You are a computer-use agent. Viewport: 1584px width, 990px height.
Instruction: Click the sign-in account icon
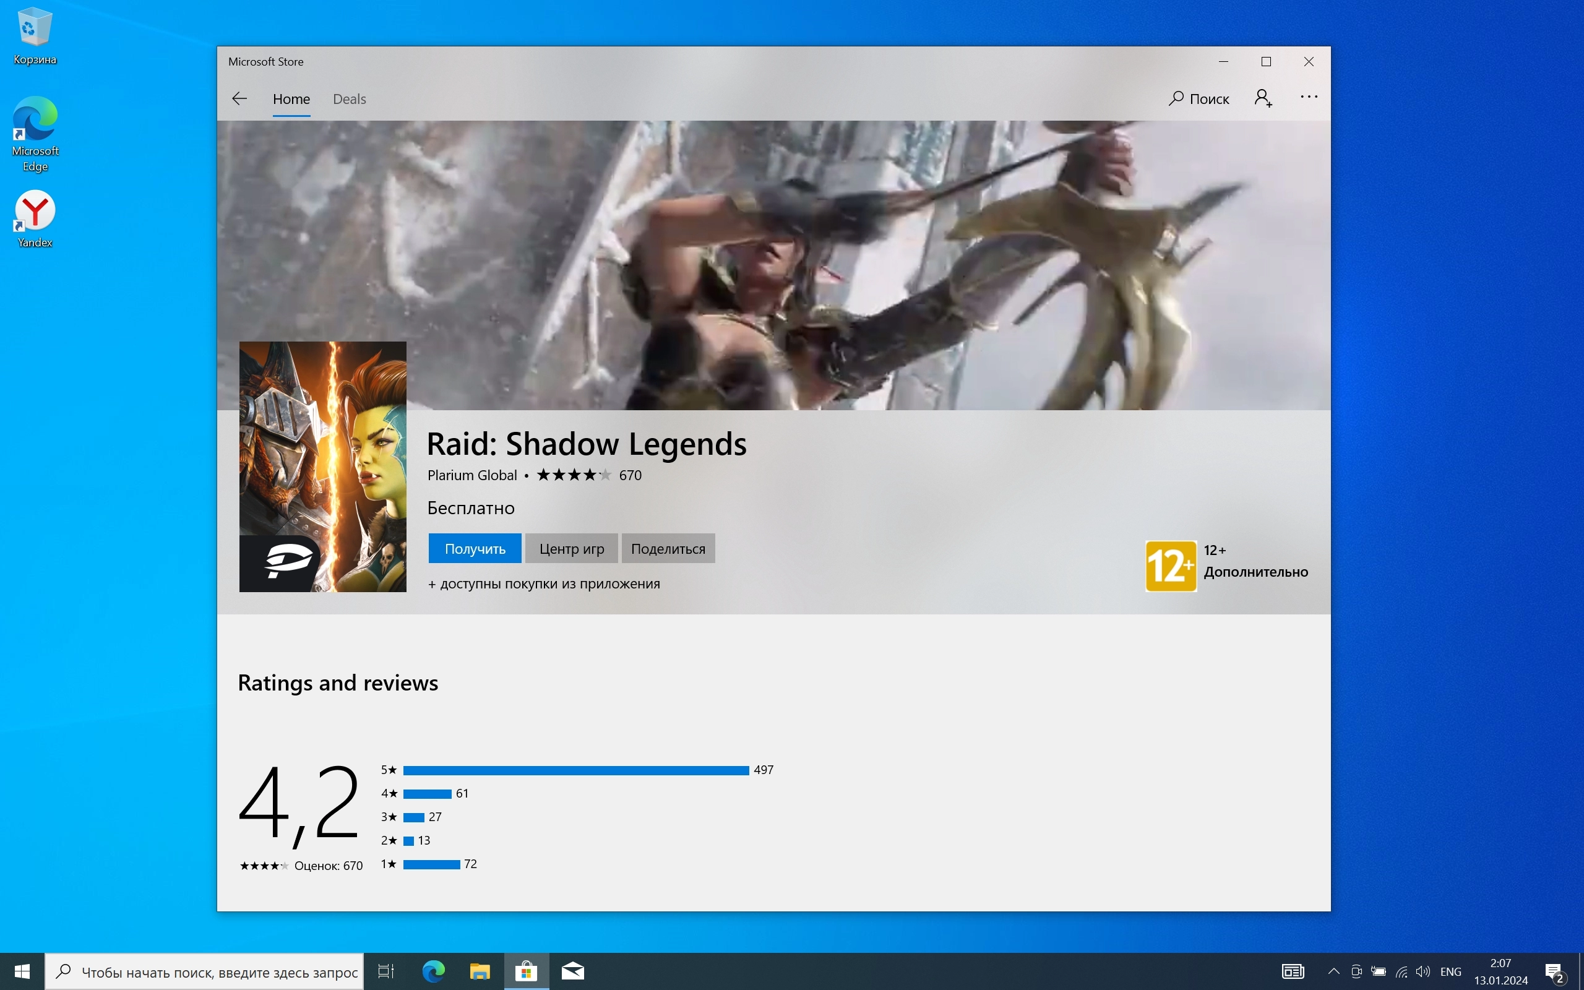[x=1263, y=98]
